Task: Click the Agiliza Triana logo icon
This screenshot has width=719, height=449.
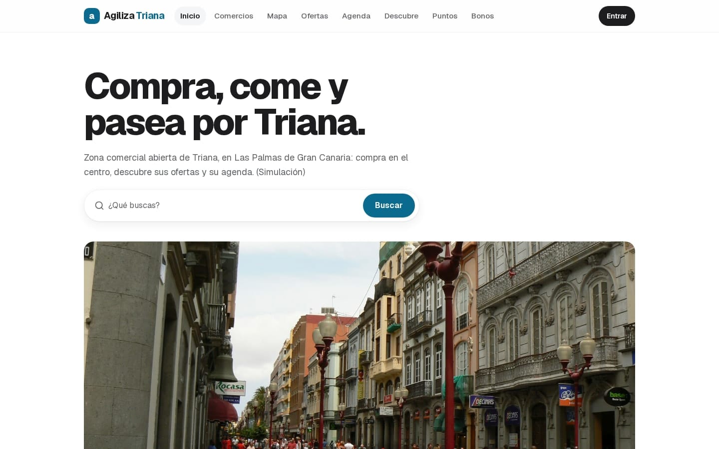Action: (x=92, y=16)
